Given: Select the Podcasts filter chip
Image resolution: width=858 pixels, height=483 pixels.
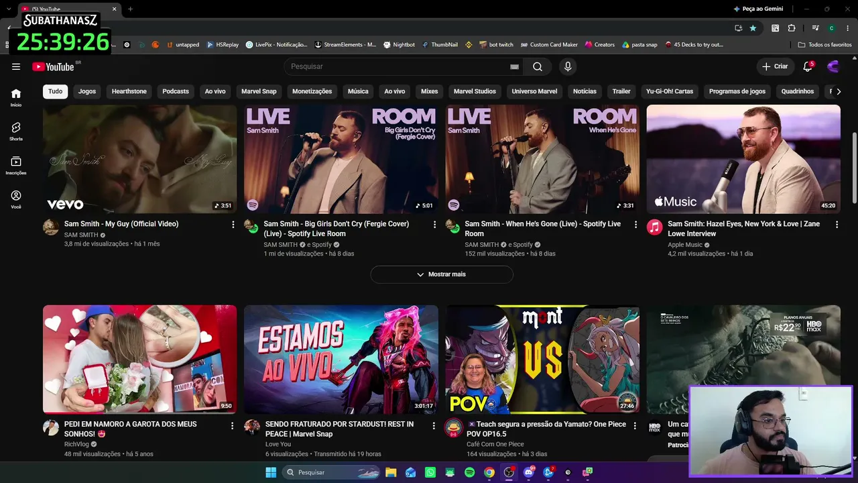Looking at the screenshot, I should coord(176,91).
